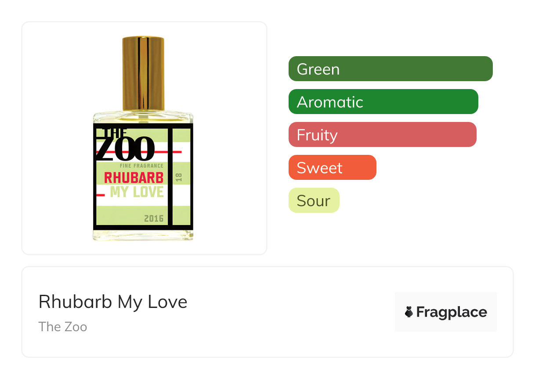The width and height of the screenshot is (535, 379).
Task: Click empty space in the title card
Action: [286, 312]
